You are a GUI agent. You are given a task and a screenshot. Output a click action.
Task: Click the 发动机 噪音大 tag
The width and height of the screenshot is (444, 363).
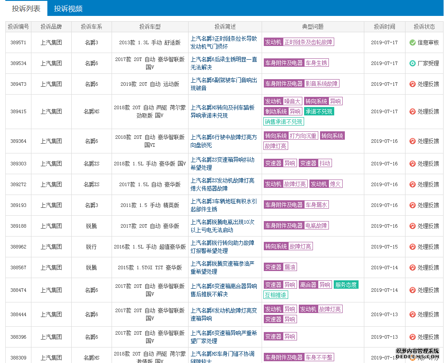[x=282, y=101]
